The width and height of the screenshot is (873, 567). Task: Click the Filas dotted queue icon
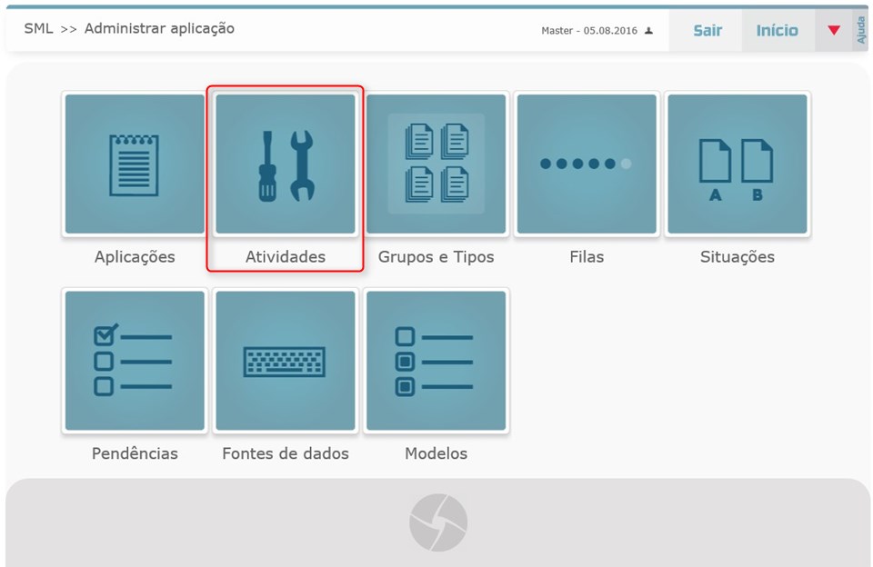[586, 164]
